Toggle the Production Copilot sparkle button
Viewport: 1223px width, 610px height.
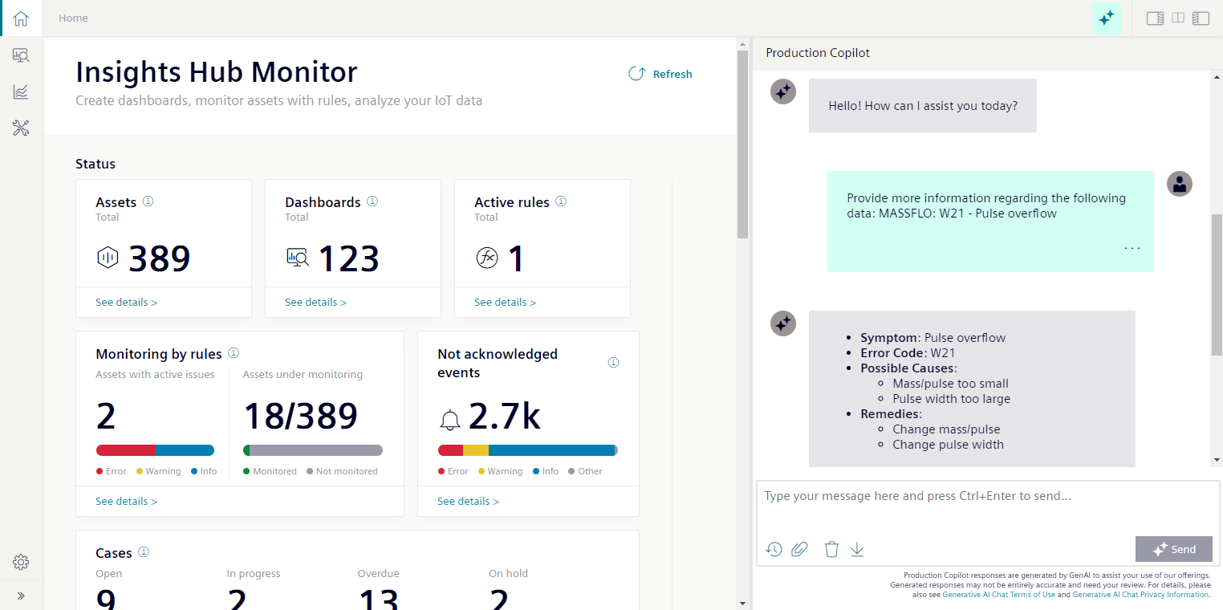(1106, 18)
